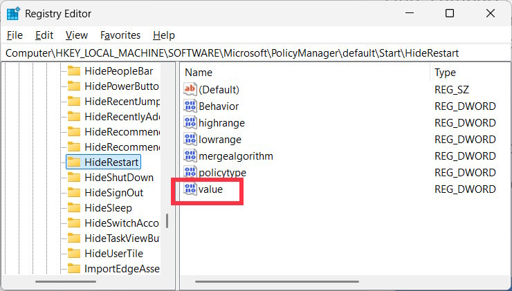The height and width of the screenshot is (291, 512).
Task: Minimize the Registry Editor window
Action: [410, 13]
